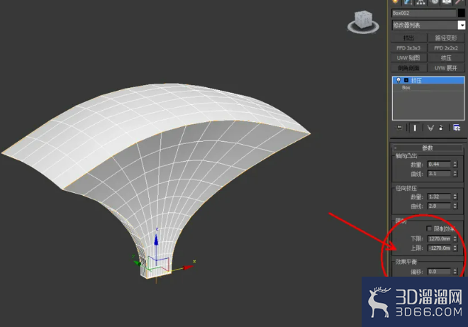The width and height of the screenshot is (468, 327).
Task: Click spinner arrows beside 偏移 value
Action: [455, 272]
